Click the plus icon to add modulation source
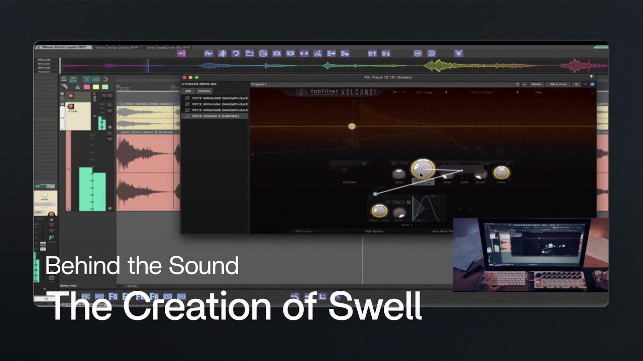Image resolution: width=643 pixels, height=361 pixels. (x=459, y=208)
